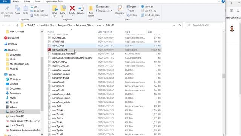Select the MSBARCODE.DLL file
Viewport: 241px width, 136px height.
[104, 66]
